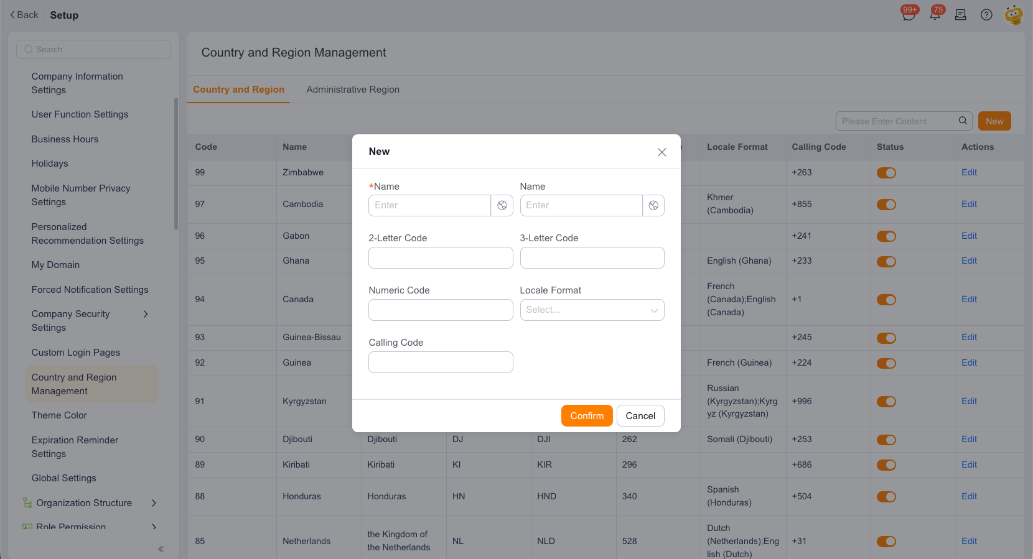Open Holidays in sidebar
This screenshot has height=559, width=1033.
(x=50, y=164)
